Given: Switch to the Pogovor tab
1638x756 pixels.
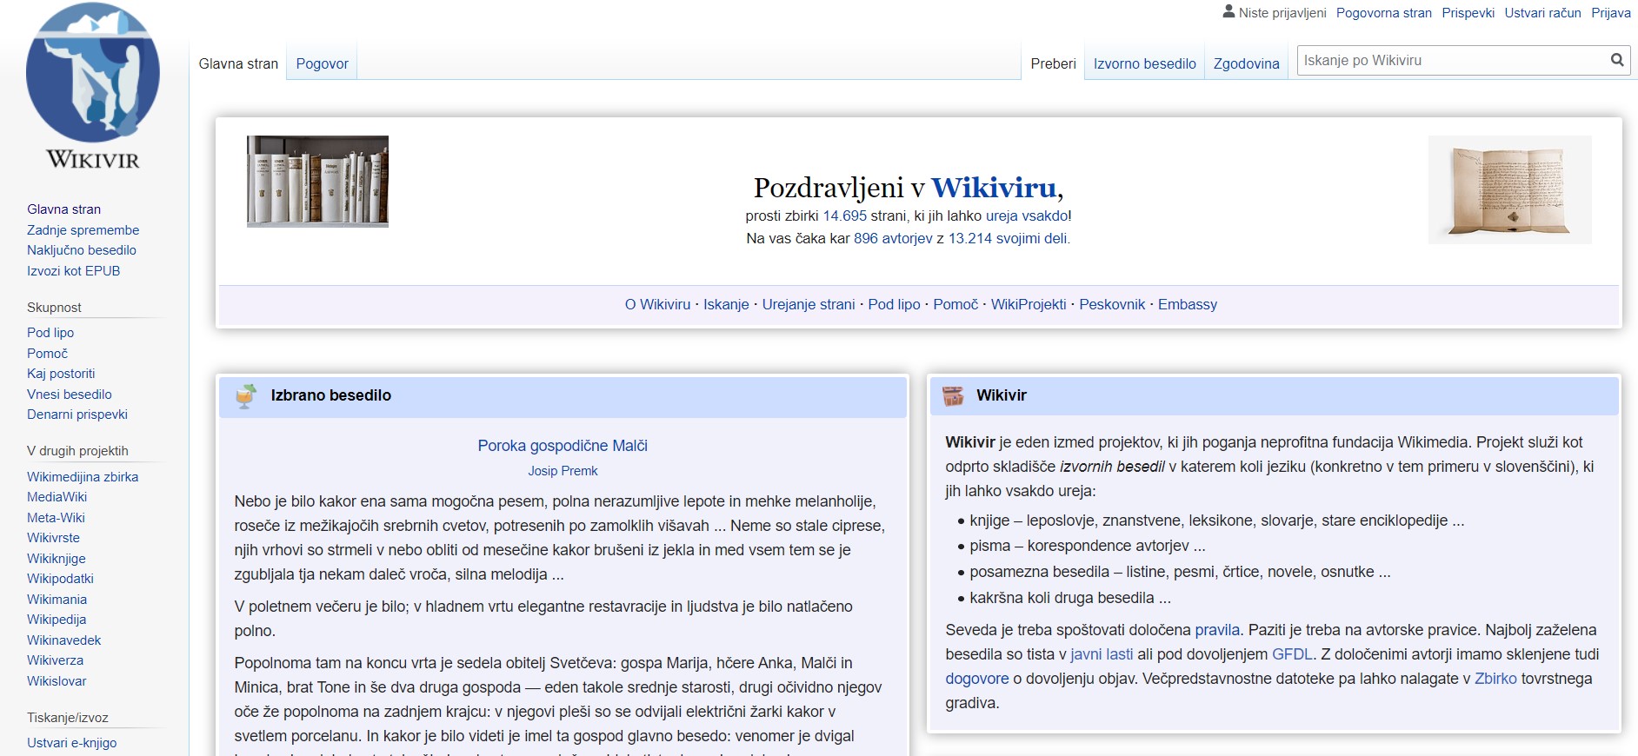Looking at the screenshot, I should coord(322,63).
